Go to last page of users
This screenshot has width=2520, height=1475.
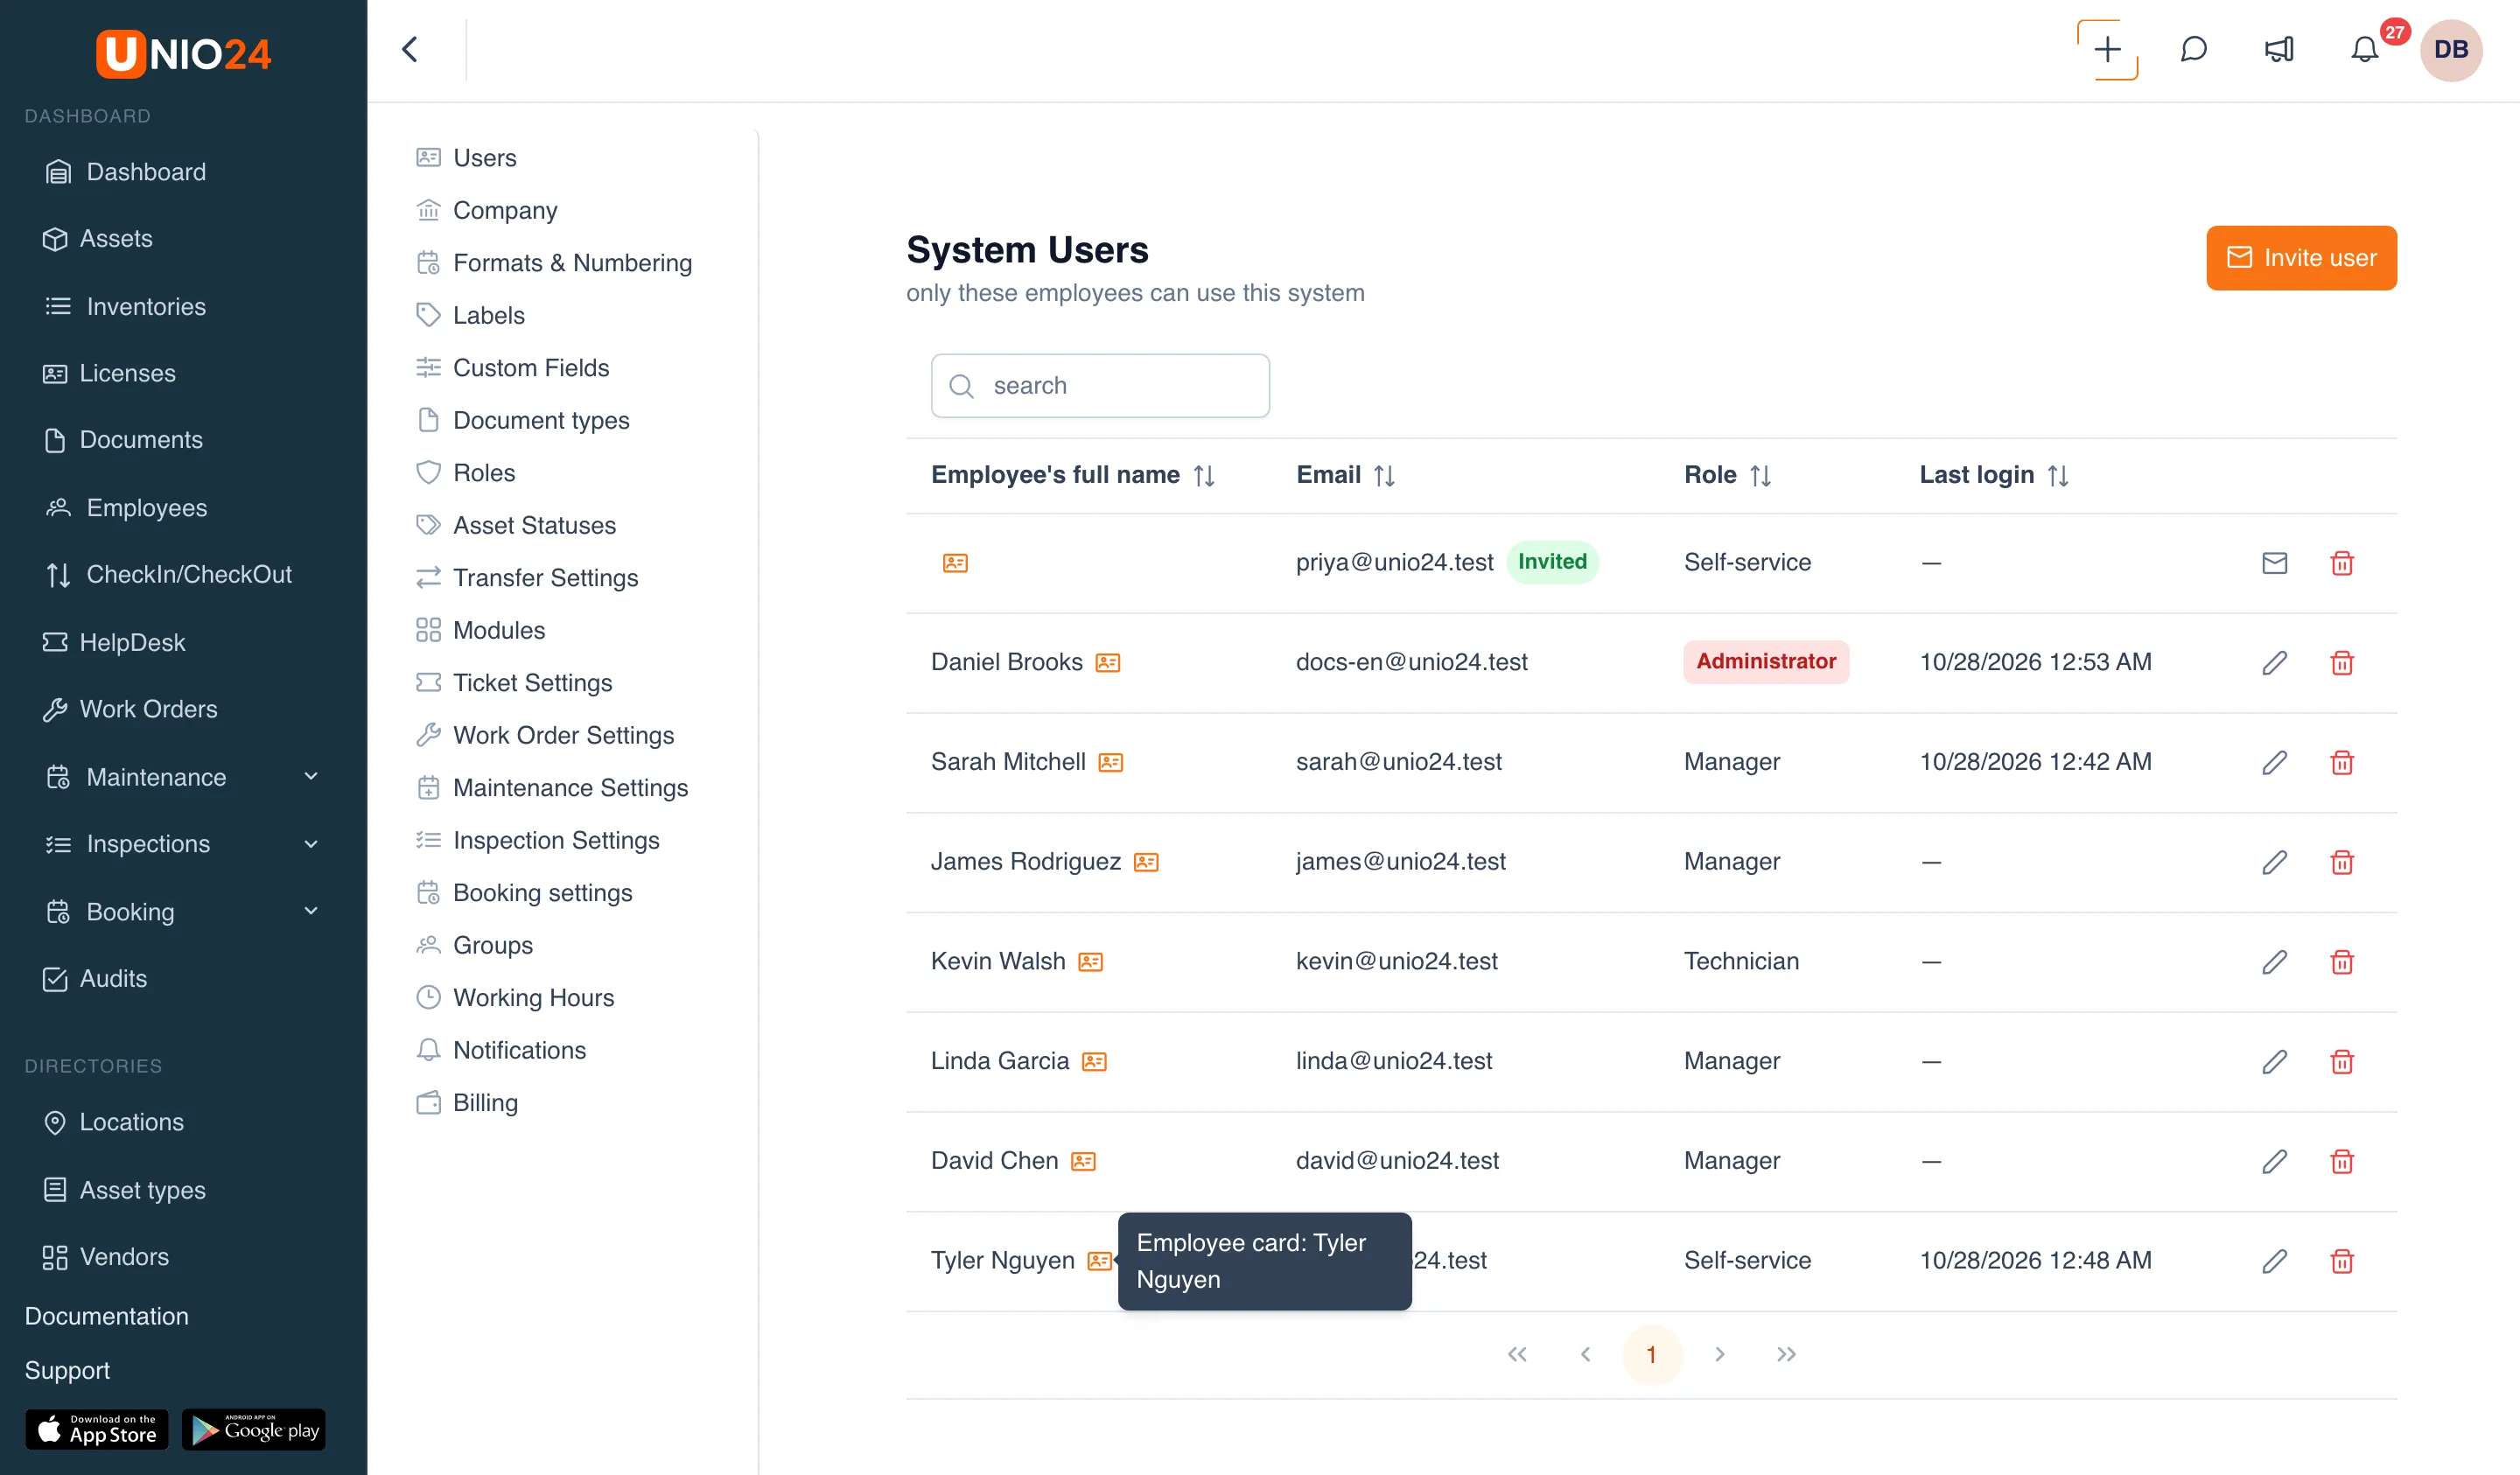click(x=1786, y=1354)
